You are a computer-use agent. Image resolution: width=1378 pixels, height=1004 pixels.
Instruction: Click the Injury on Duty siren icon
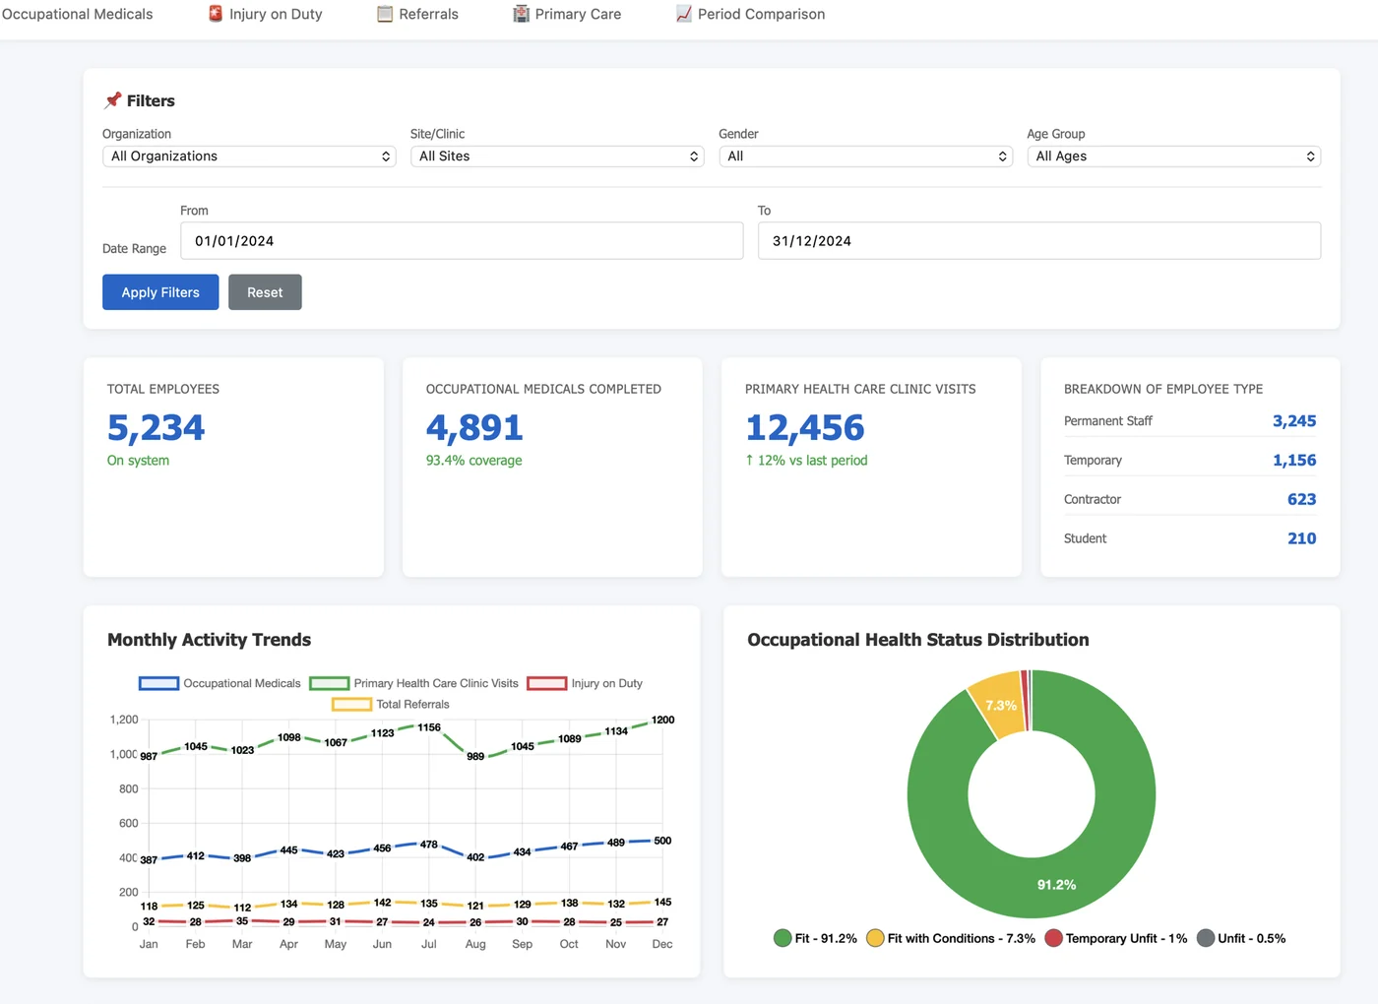click(x=216, y=14)
